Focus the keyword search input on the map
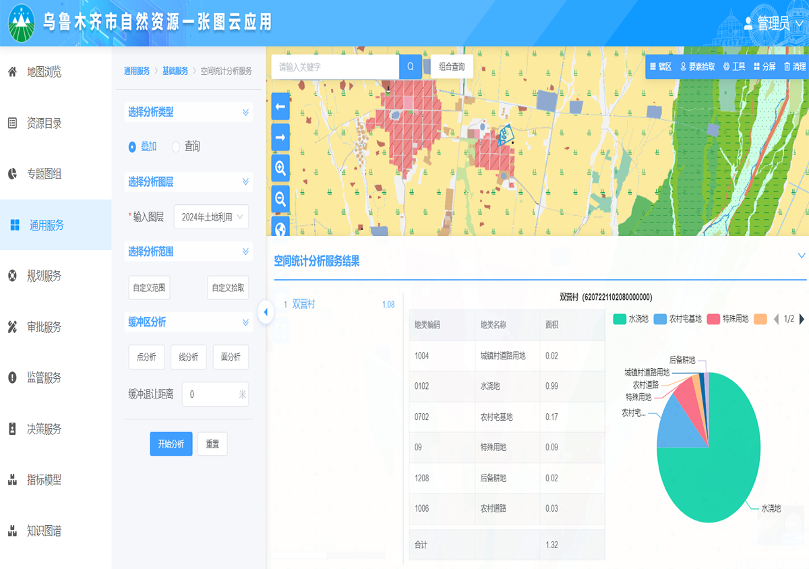The height and width of the screenshot is (569, 809). [335, 67]
